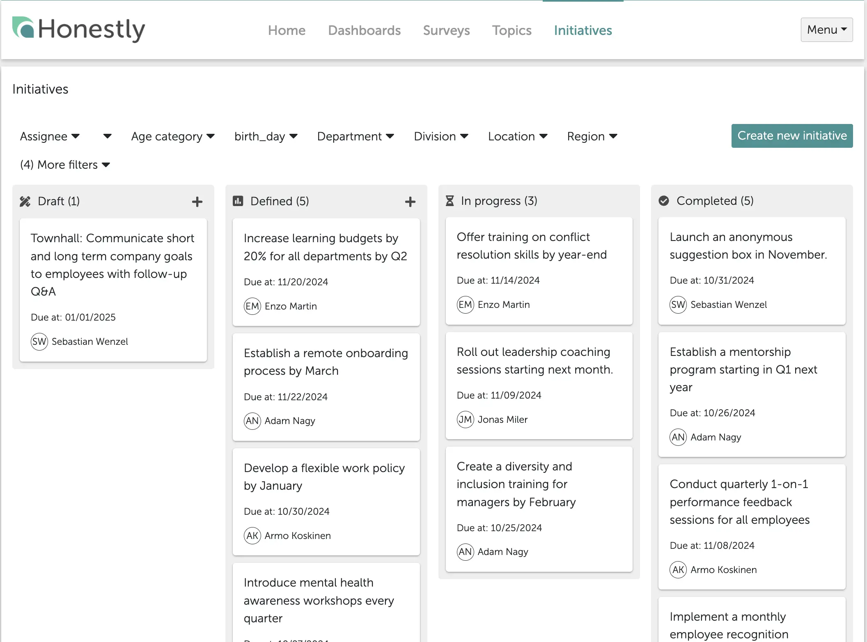This screenshot has height=642, width=867.
Task: Click the Defined column chart icon
Action: (238, 201)
